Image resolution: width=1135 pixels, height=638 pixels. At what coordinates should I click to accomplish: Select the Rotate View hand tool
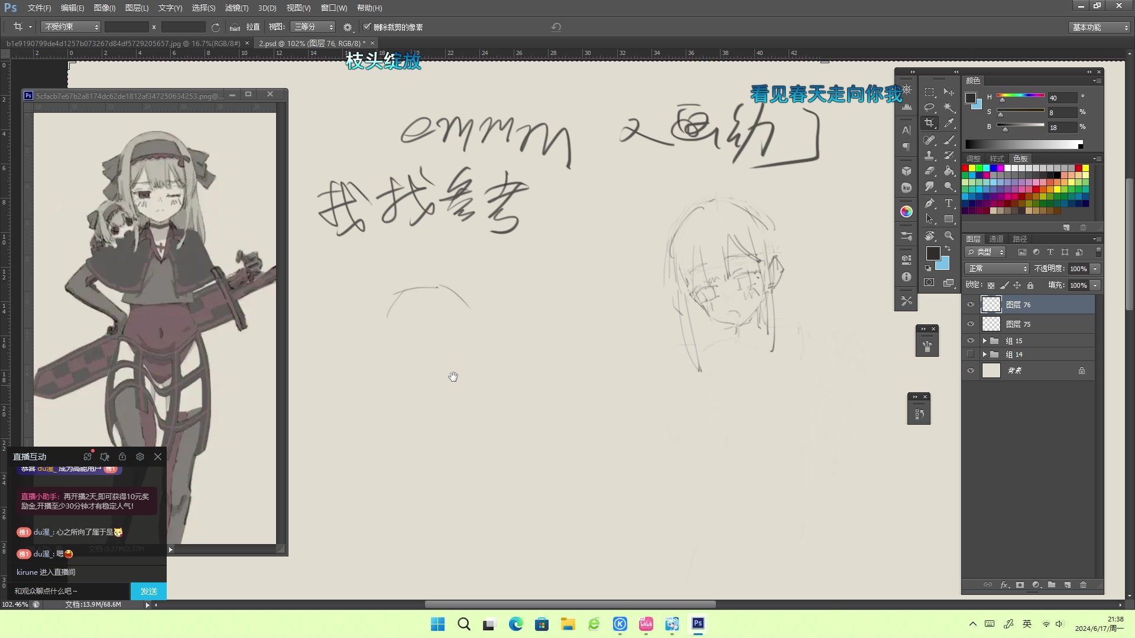click(x=930, y=236)
